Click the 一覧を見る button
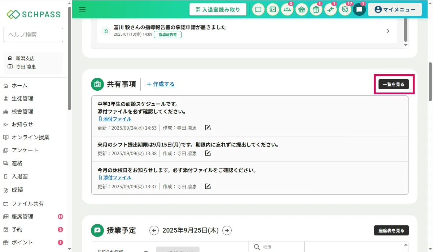The width and height of the screenshot is (433, 252). (393, 84)
